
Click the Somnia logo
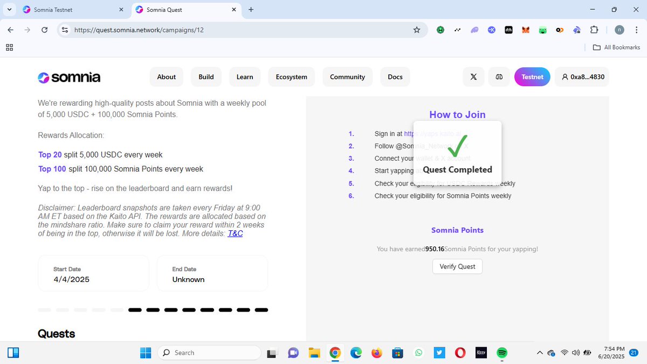(69, 77)
